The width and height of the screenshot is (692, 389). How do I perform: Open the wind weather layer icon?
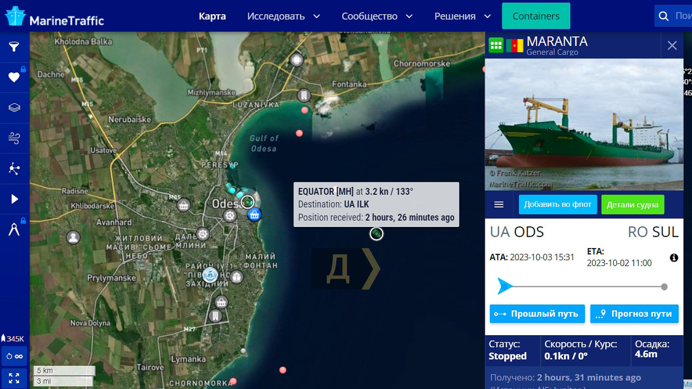tap(14, 138)
